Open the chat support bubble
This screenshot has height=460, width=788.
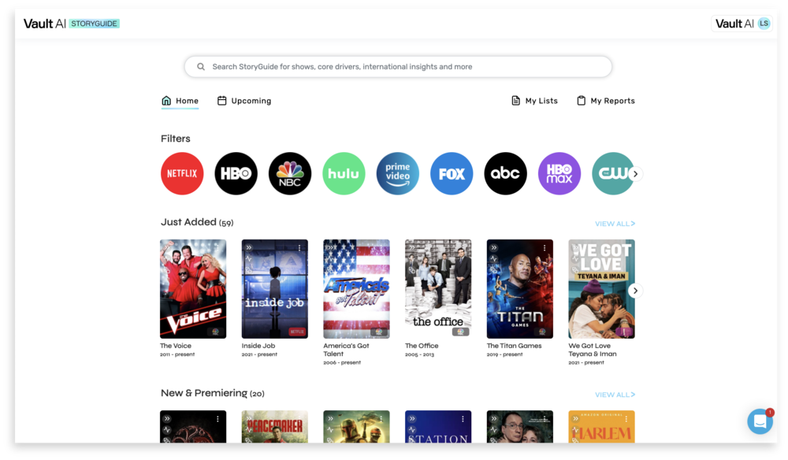pyautogui.click(x=760, y=422)
